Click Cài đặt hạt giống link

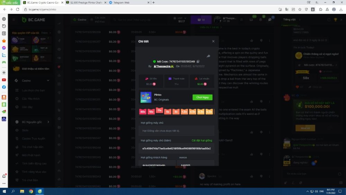click(202, 141)
